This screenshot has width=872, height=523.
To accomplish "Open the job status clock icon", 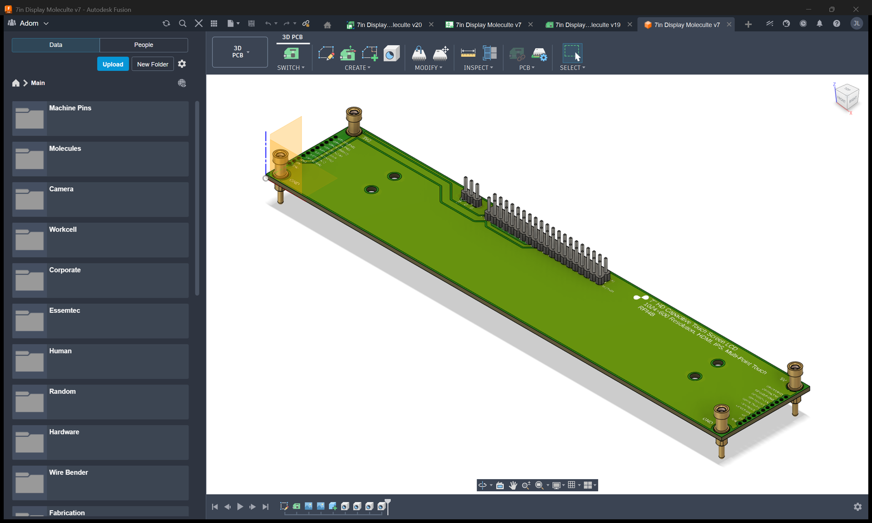I will tap(803, 23).
